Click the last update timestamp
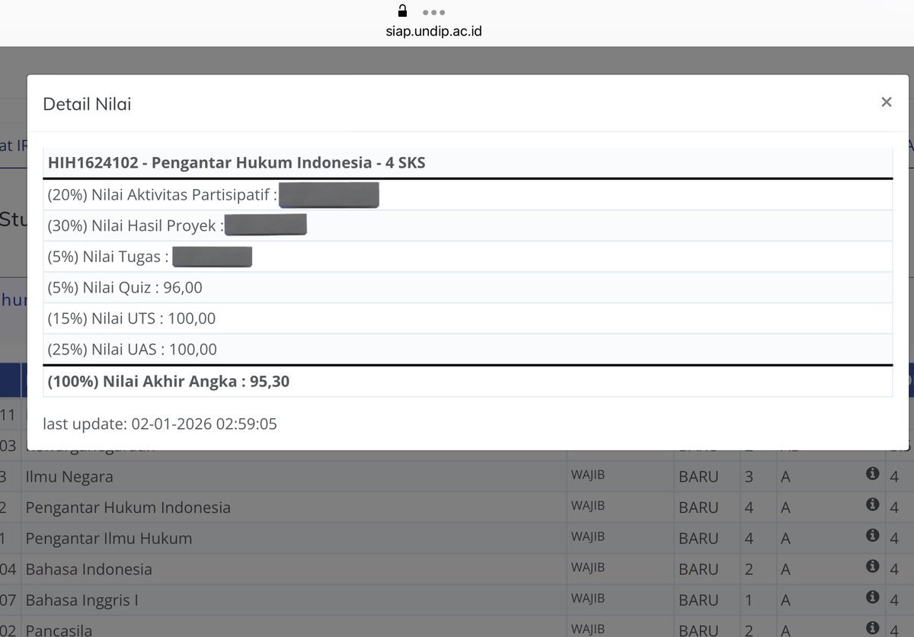This screenshot has width=914, height=637. 160,424
